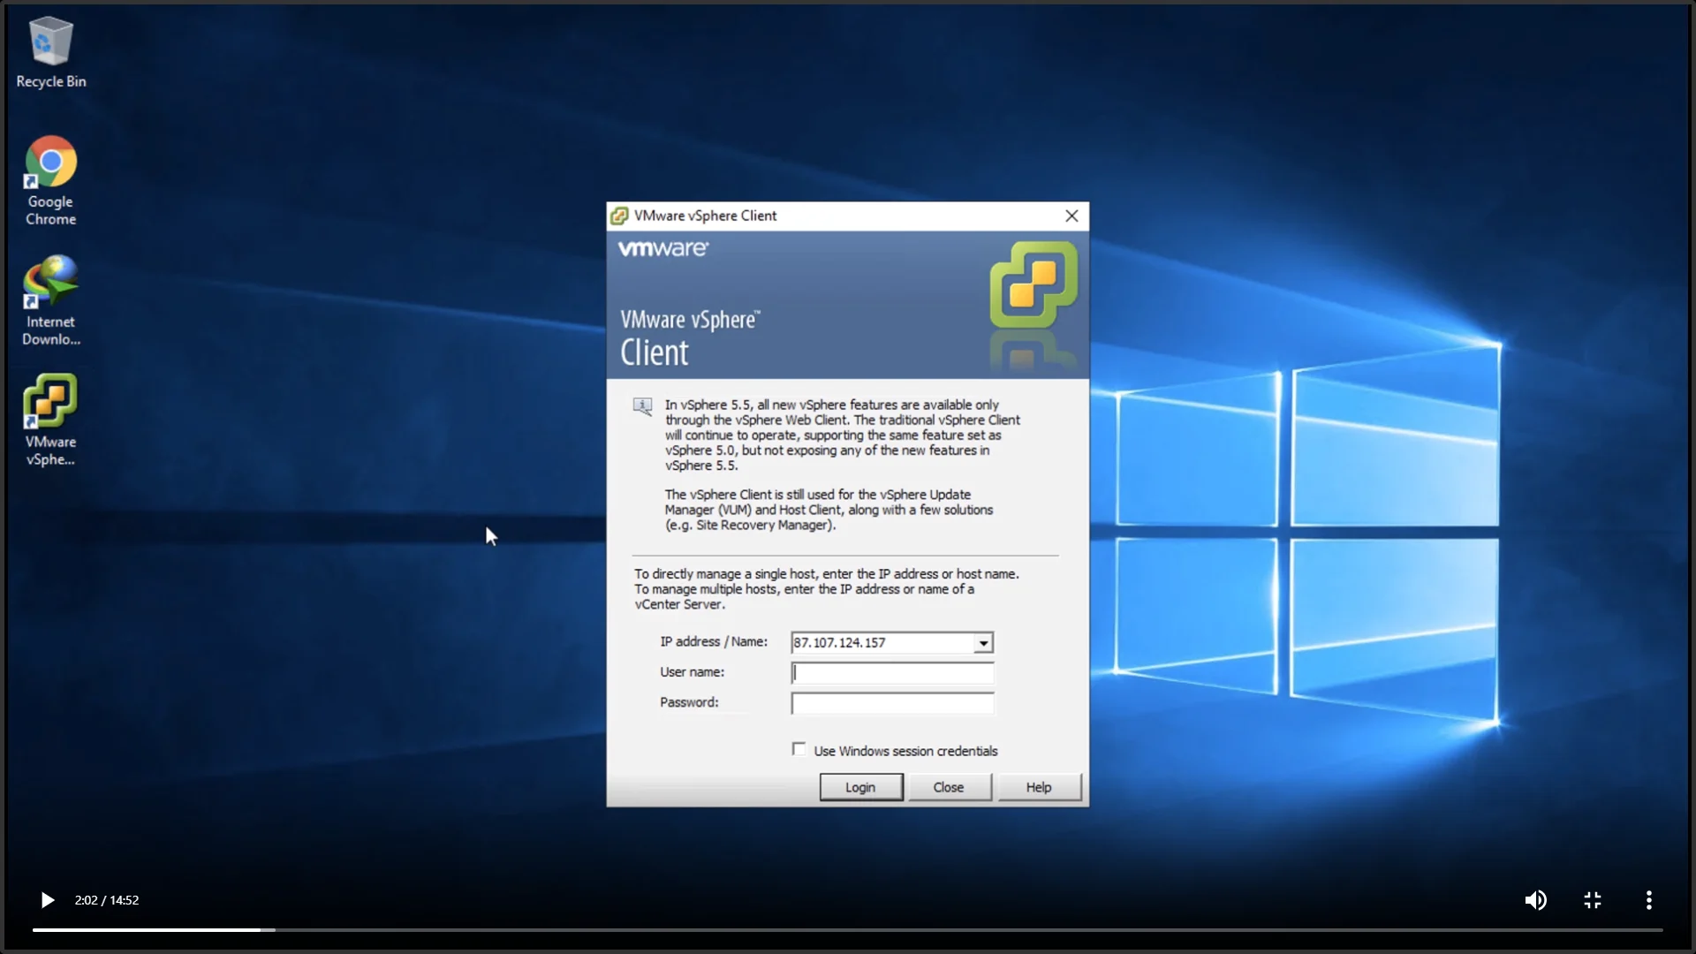
Task: Enable Use Windows session credentials checkbox
Action: click(x=799, y=749)
